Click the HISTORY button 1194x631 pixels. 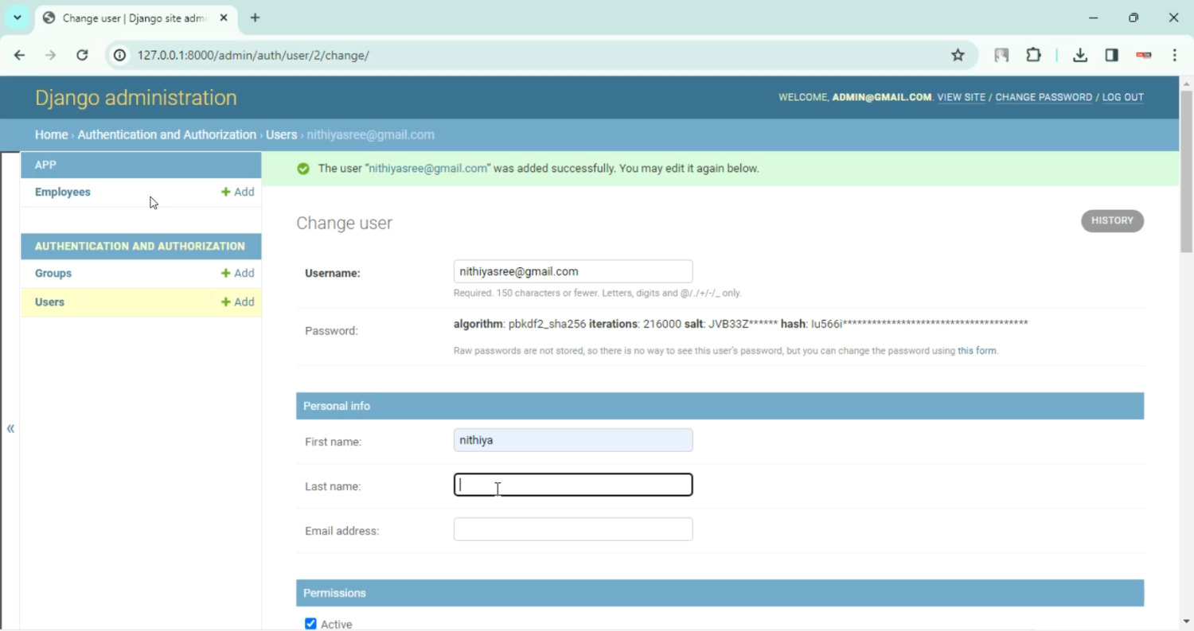(1112, 221)
